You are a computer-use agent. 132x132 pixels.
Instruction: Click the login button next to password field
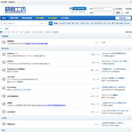tap(118, 12)
